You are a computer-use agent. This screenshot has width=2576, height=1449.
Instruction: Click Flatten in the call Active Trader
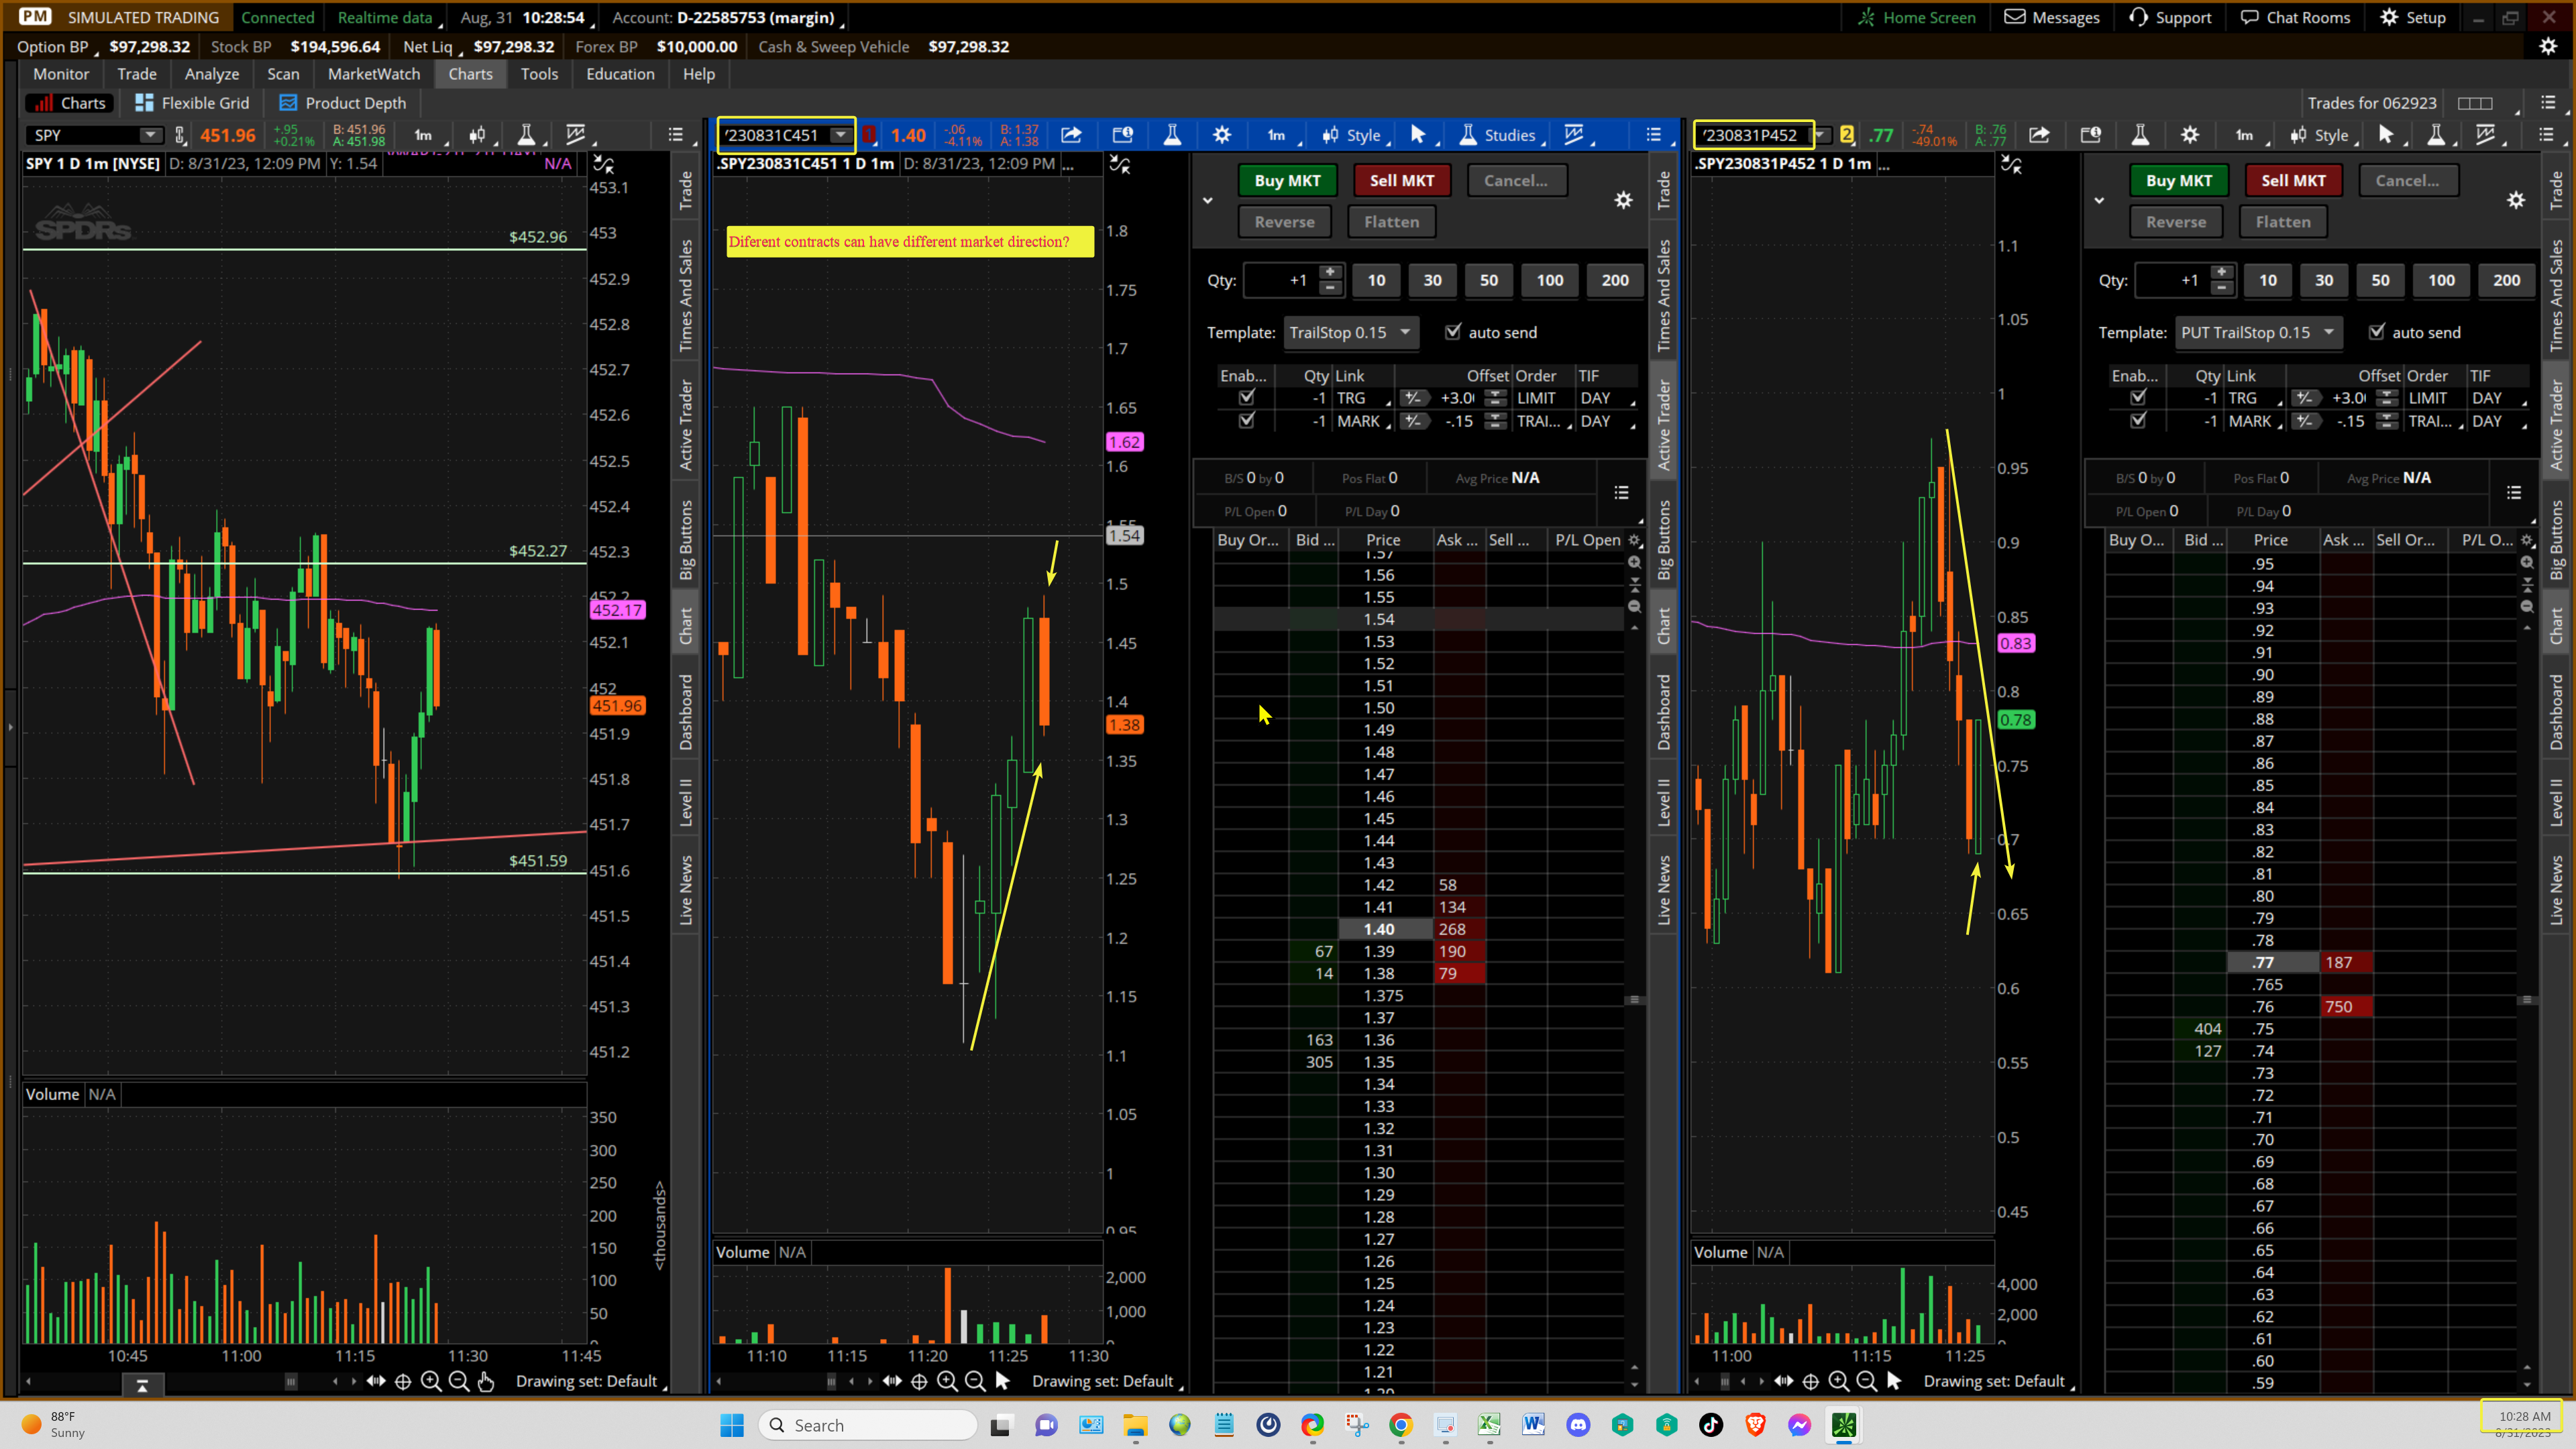click(1392, 222)
